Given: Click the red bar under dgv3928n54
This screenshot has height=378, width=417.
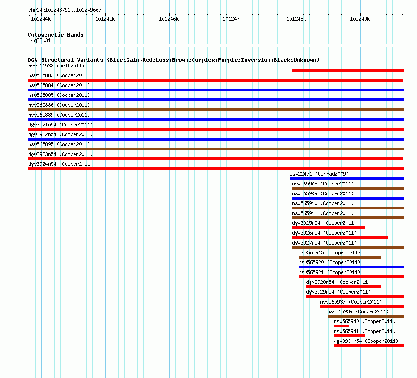Looking at the screenshot, I should click(343, 287).
